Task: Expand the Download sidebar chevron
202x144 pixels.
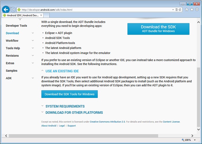Action: 33,33
